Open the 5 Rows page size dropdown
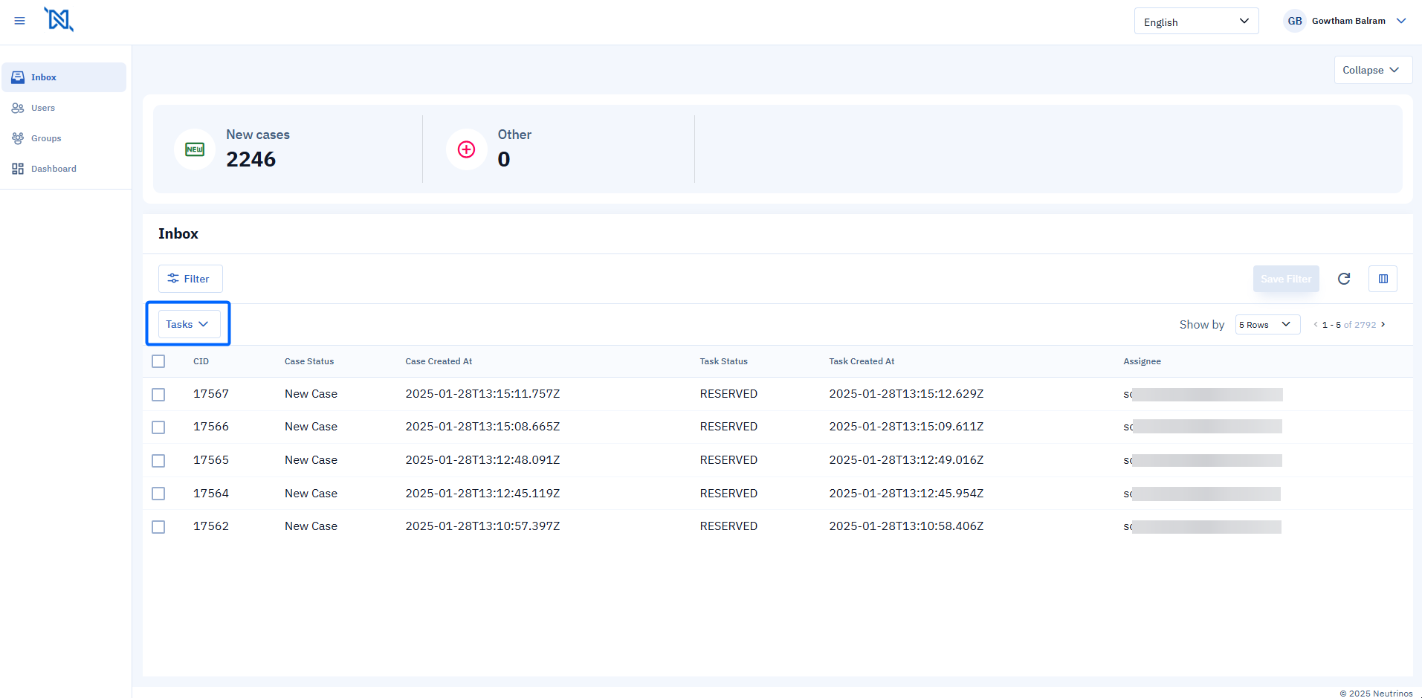Screen dimensions: 1422x698 point(1267,325)
